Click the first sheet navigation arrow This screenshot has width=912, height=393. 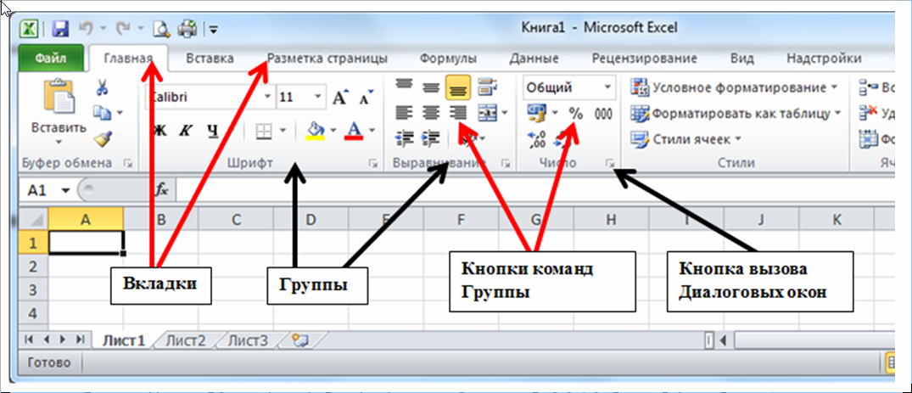(x=29, y=340)
